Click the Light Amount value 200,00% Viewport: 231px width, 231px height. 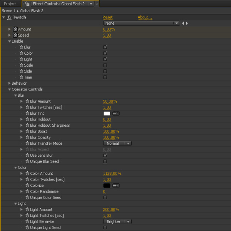click(111, 209)
